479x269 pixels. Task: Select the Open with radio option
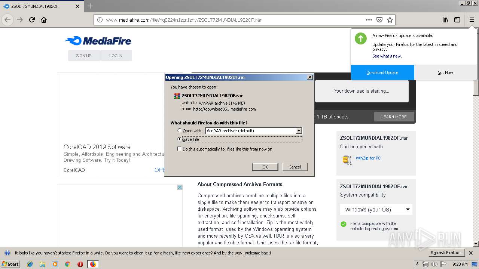pos(180,130)
